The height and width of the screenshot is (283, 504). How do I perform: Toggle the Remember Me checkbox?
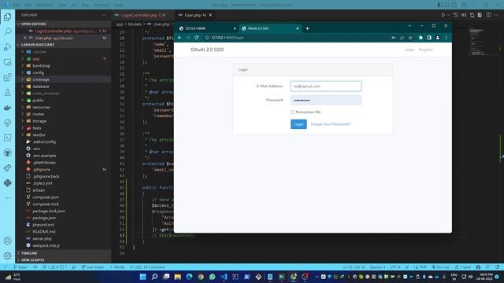(x=292, y=112)
